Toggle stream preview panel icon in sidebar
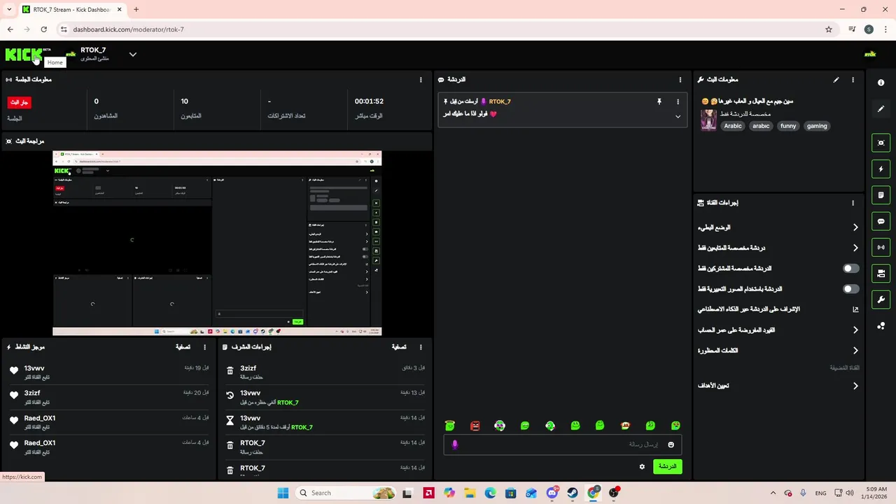 point(881,143)
